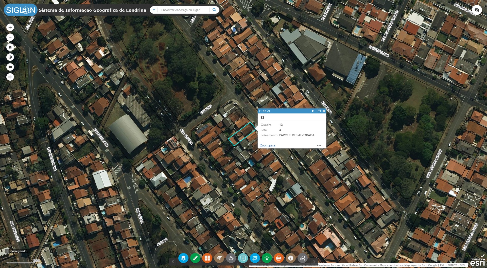This screenshot has width=487, height=268.
Task: Click the 'carregando...' status text
Action: (20, 251)
